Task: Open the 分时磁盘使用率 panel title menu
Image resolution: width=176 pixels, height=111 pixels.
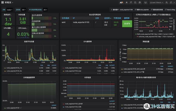Action: coord(29,77)
